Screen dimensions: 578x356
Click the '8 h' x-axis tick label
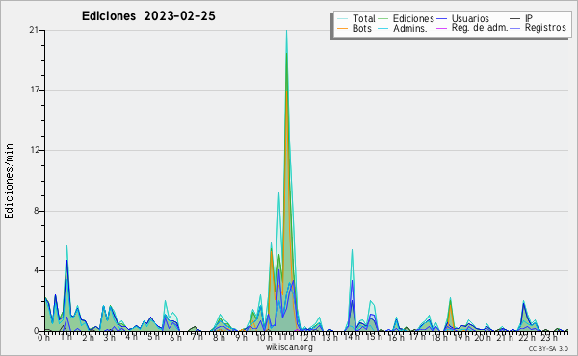pyautogui.click(x=219, y=337)
